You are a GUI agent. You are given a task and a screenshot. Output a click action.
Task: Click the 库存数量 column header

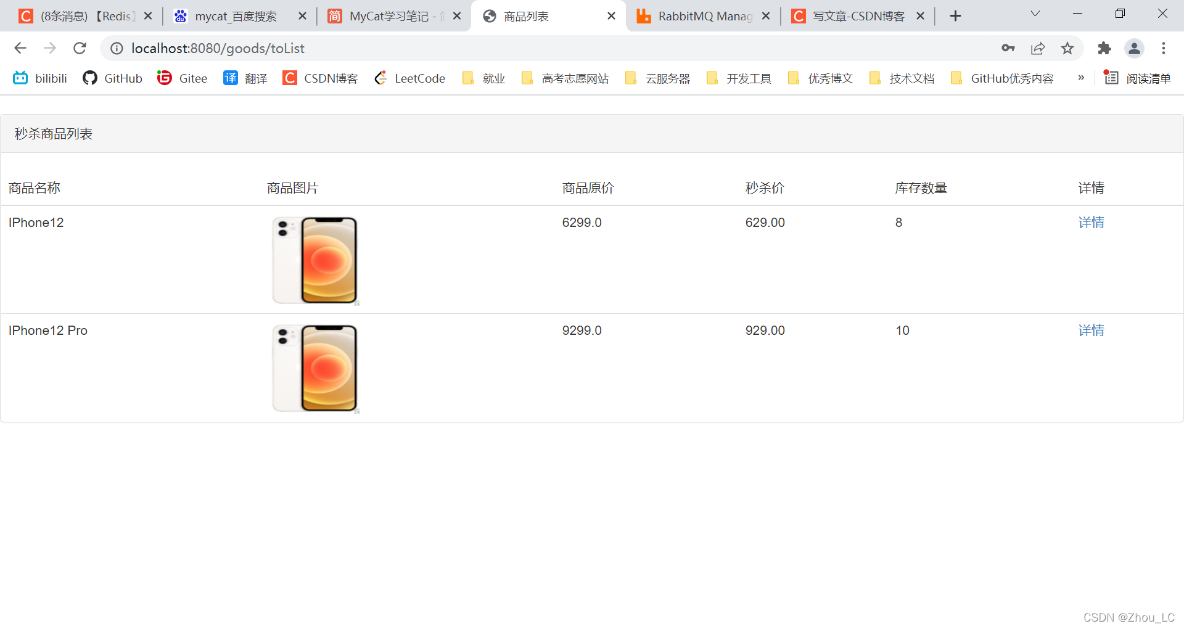pyautogui.click(x=921, y=188)
